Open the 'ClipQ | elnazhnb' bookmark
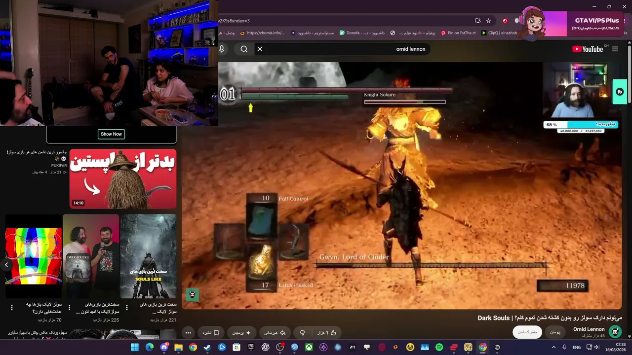This screenshot has height=355, width=632. point(499,33)
